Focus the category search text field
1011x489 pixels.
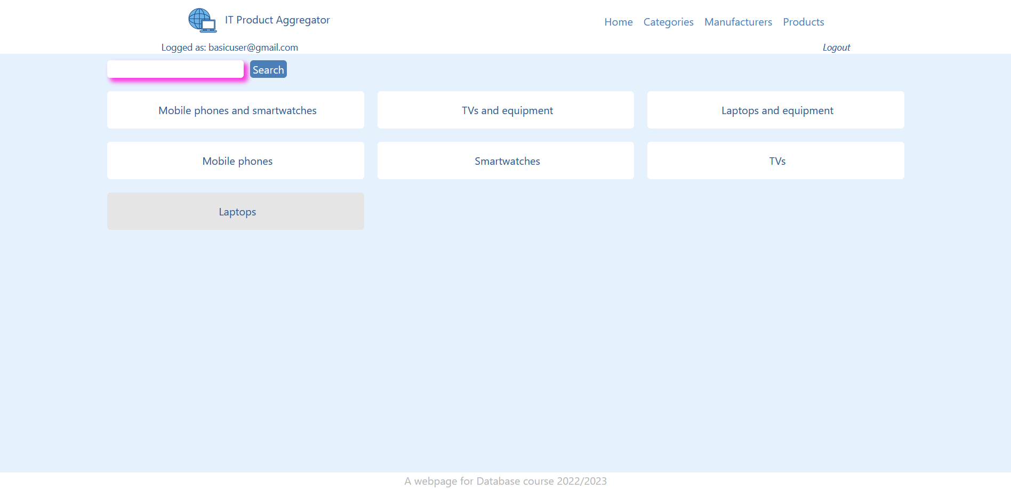coord(175,69)
